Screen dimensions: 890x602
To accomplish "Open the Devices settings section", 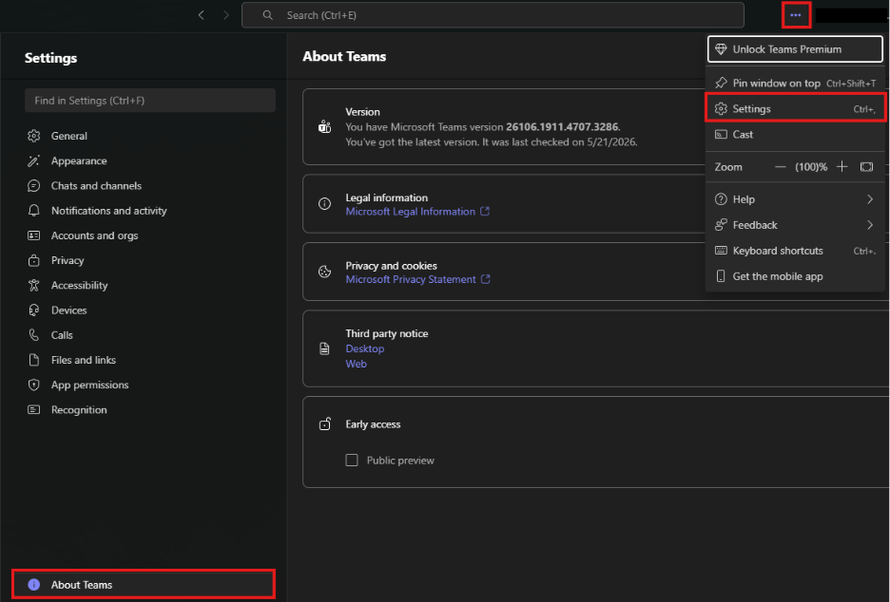I will click(150, 310).
